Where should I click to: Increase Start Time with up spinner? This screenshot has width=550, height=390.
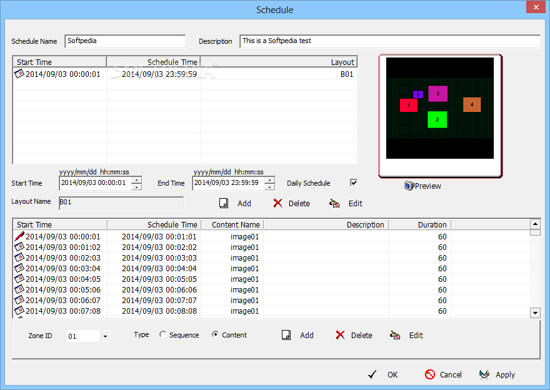[x=136, y=180]
